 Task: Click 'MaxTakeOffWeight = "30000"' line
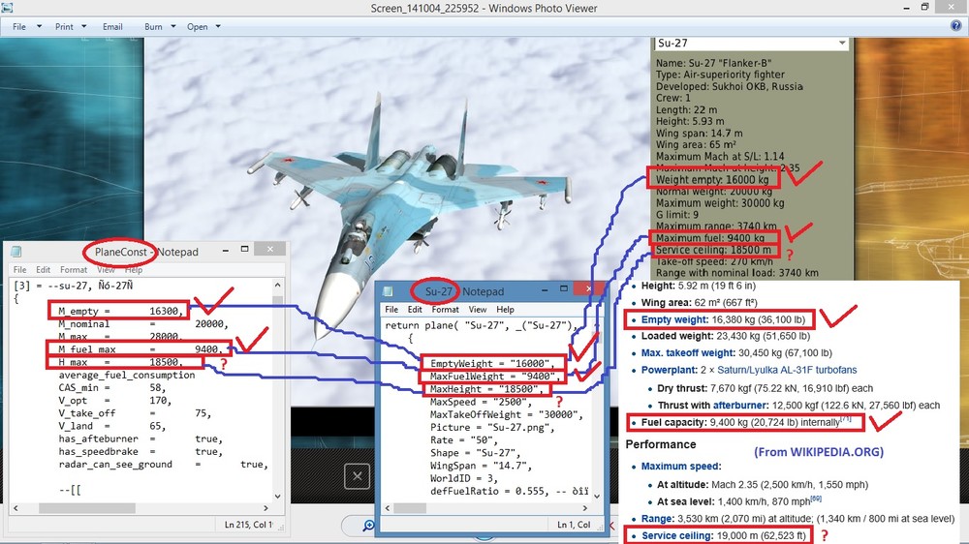point(507,415)
